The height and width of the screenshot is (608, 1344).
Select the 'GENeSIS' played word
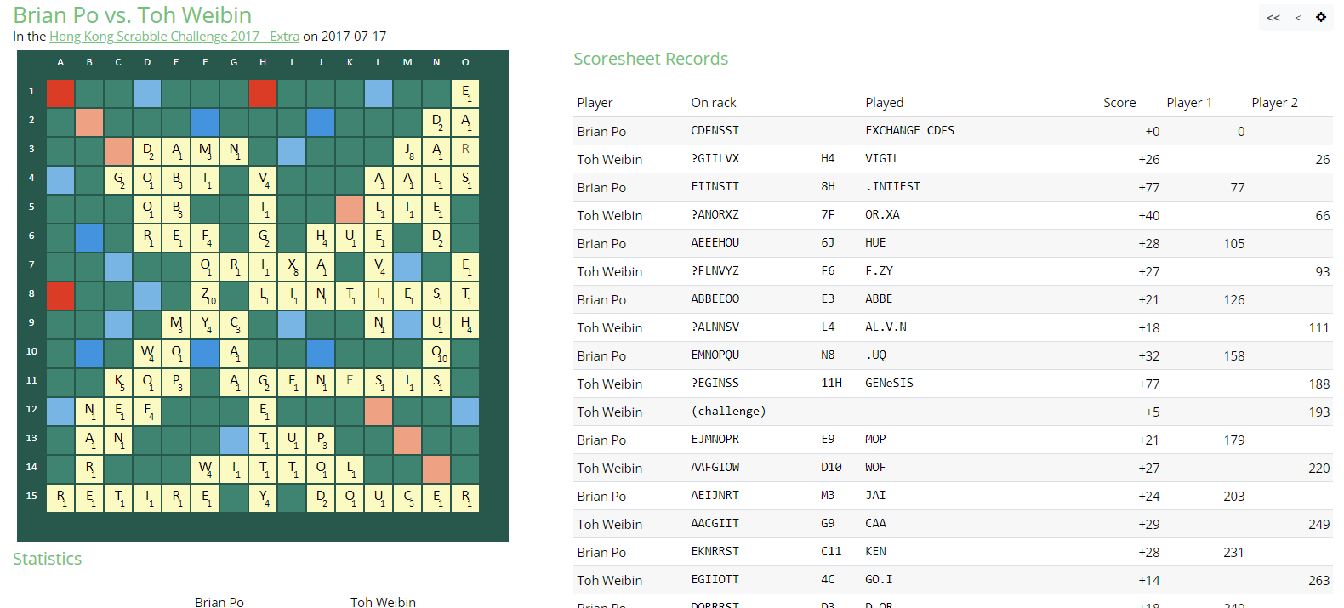tap(889, 383)
